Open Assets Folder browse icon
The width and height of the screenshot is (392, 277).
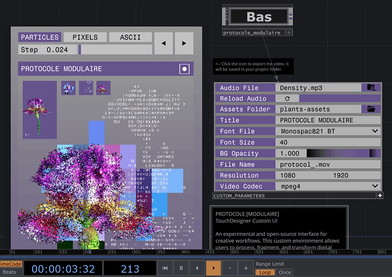pyautogui.click(x=371, y=109)
